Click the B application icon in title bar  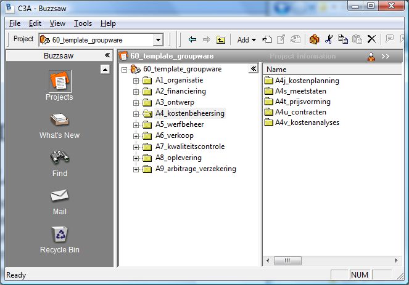(9, 7)
